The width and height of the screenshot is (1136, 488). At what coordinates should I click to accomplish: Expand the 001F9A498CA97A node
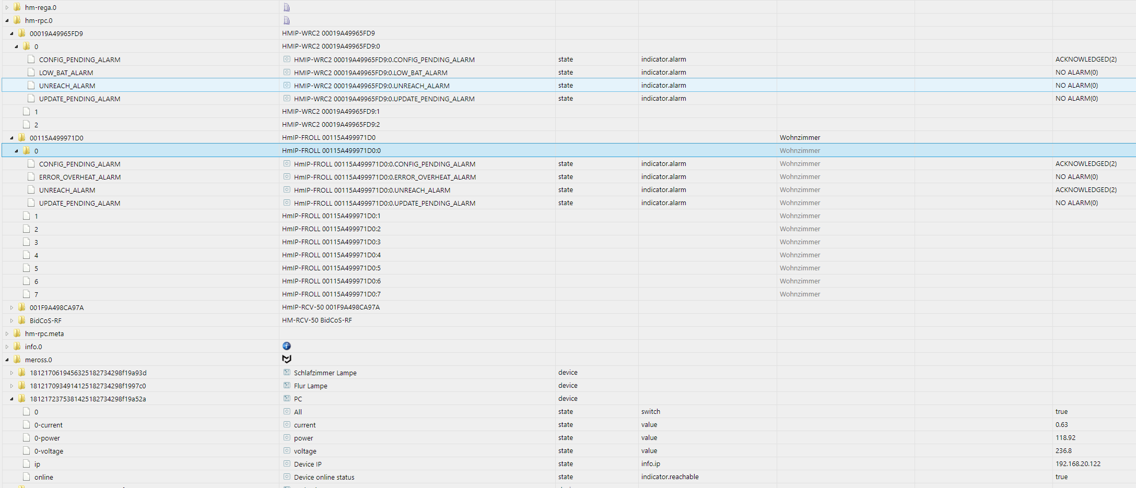[x=12, y=307]
